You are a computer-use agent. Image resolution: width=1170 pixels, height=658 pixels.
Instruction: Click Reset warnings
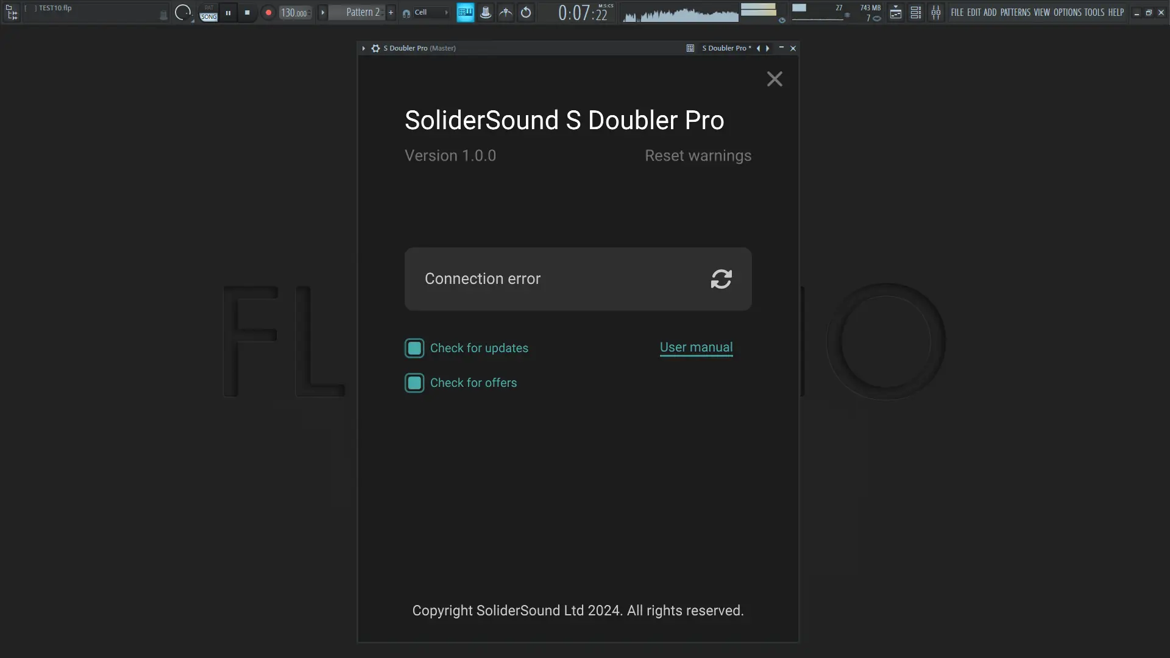click(698, 156)
